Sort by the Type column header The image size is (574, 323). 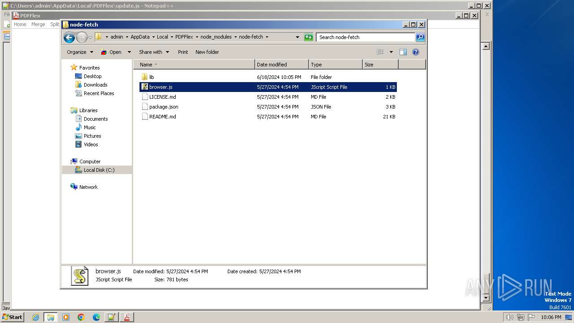pyautogui.click(x=335, y=65)
